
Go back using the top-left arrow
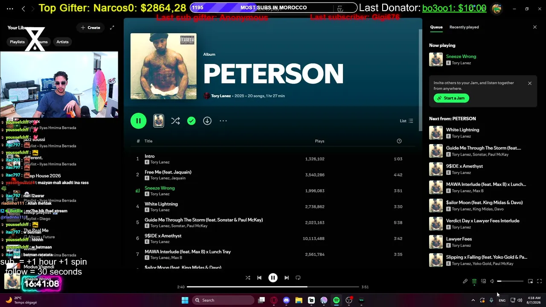23,9
